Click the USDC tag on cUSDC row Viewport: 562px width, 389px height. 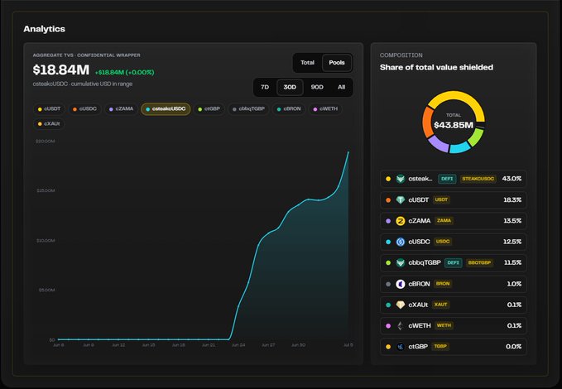(443, 242)
